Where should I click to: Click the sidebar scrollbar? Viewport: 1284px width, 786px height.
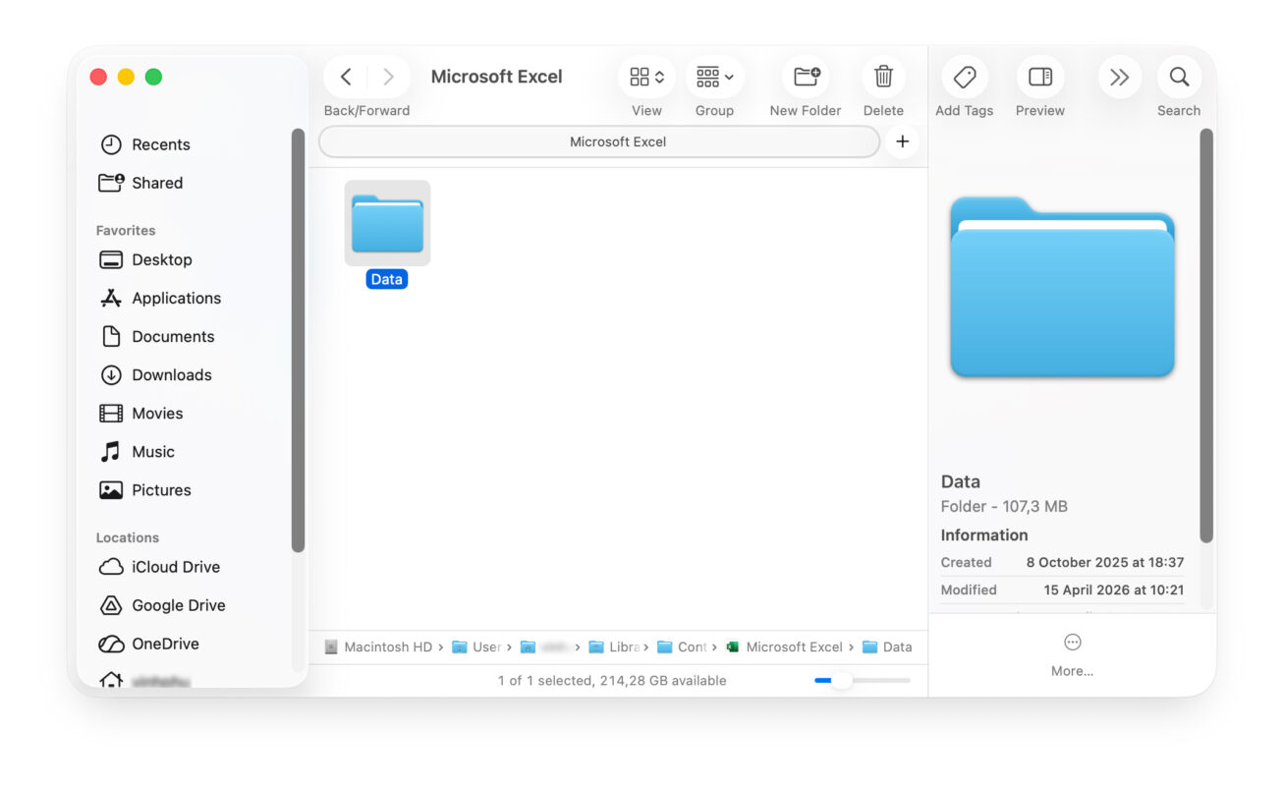tap(298, 340)
